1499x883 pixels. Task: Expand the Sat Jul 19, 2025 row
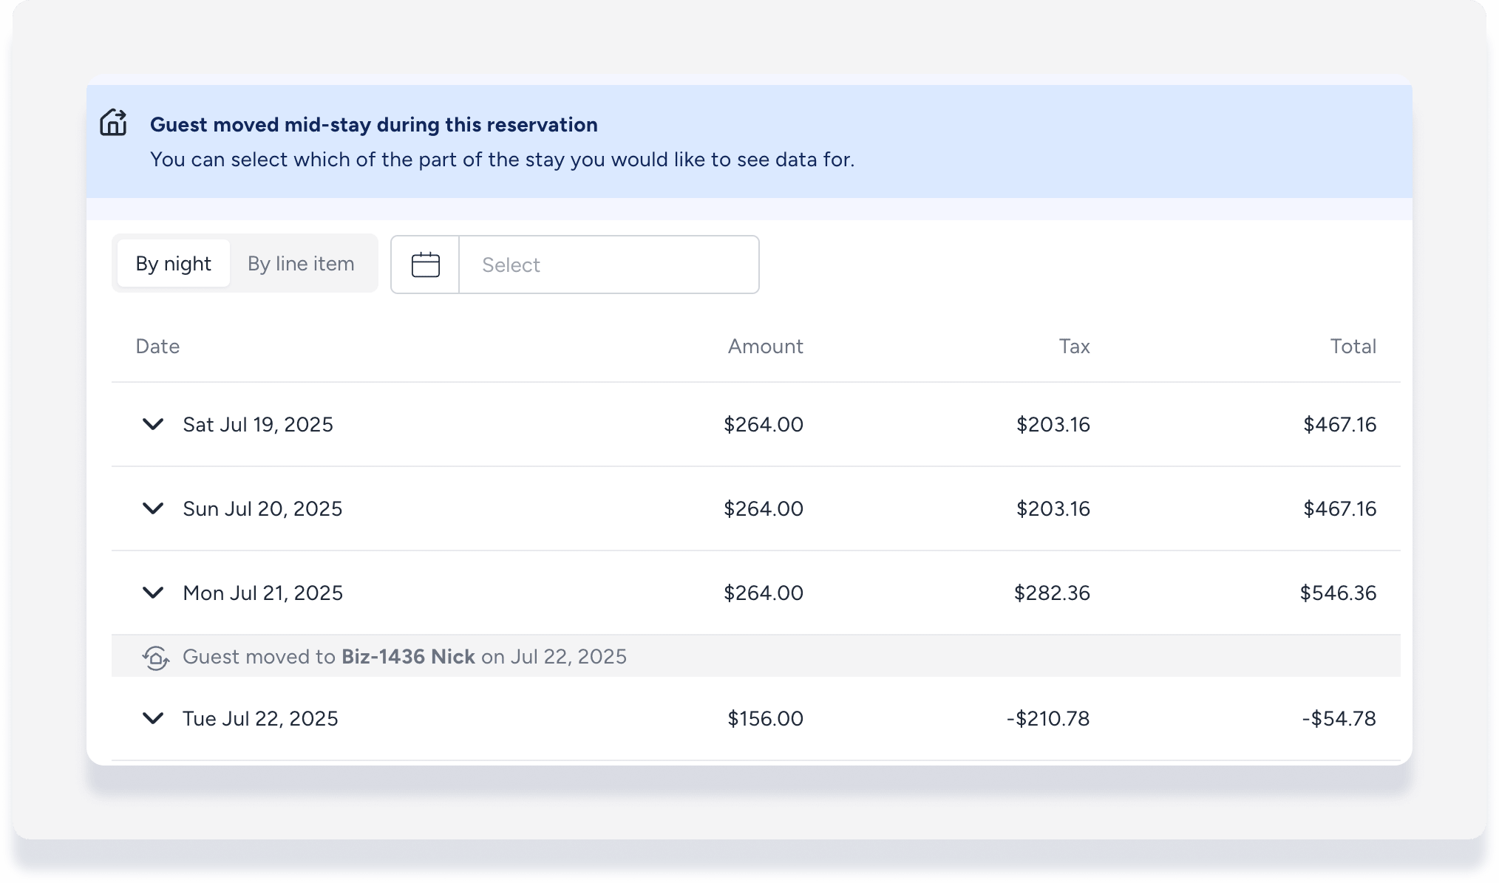153,424
